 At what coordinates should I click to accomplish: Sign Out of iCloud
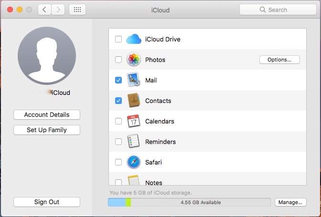click(47, 202)
